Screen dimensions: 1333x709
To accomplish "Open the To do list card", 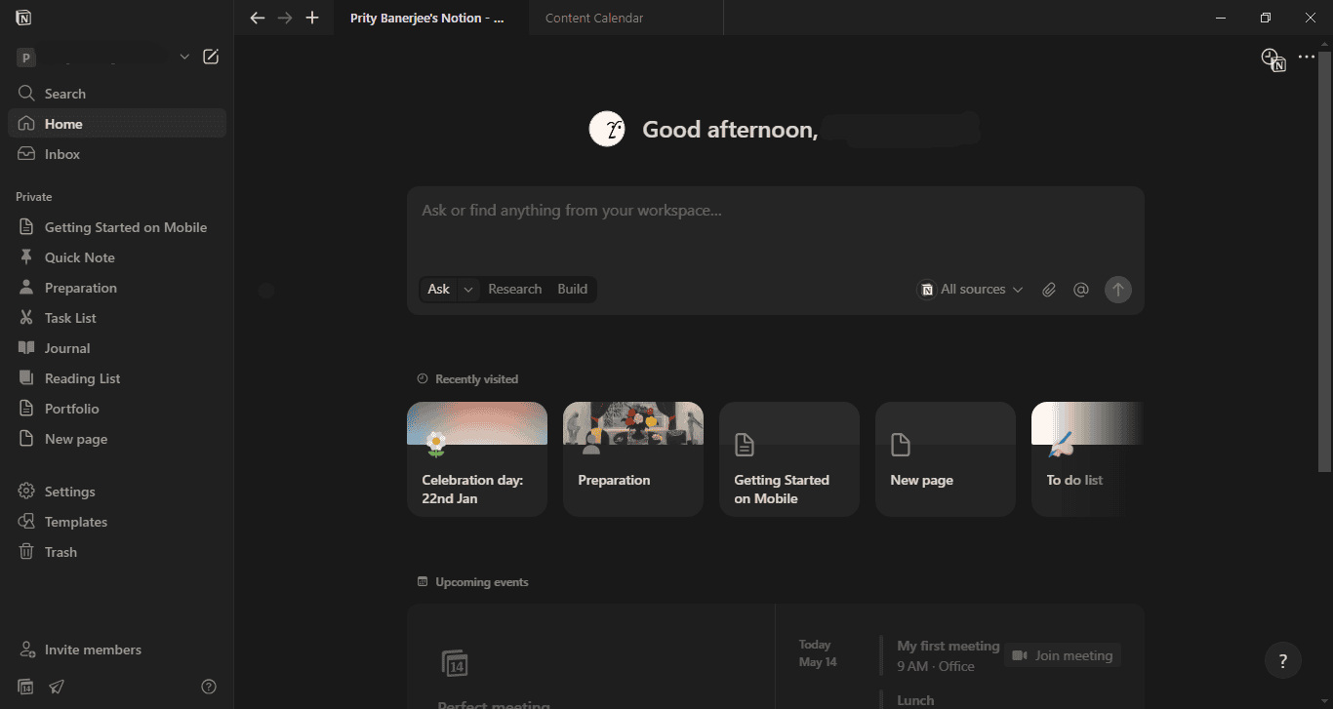I will click(x=1087, y=459).
